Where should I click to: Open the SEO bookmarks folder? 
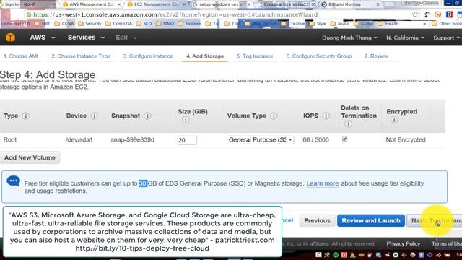point(144,24)
